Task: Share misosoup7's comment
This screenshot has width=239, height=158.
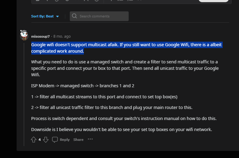Action: point(78,140)
